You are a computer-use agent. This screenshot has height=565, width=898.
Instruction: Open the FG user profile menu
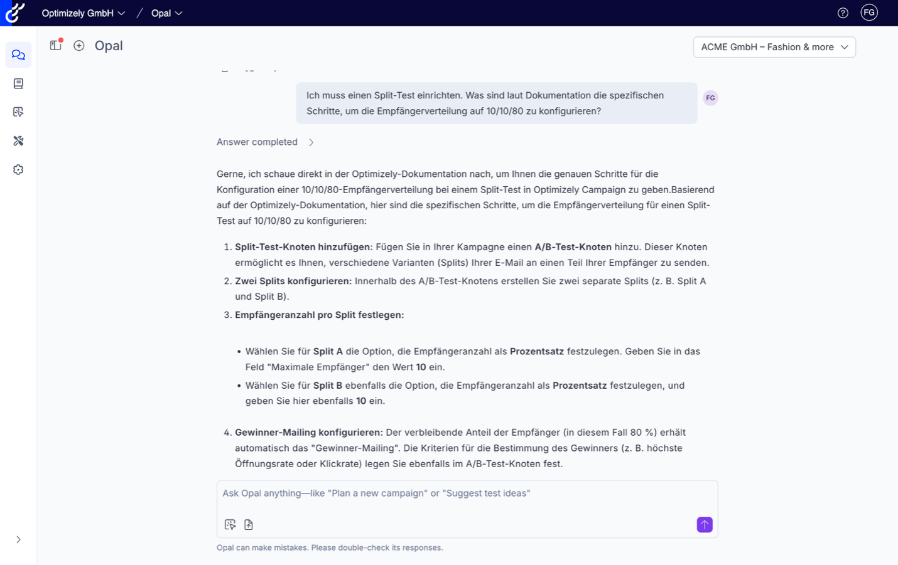pyautogui.click(x=869, y=13)
